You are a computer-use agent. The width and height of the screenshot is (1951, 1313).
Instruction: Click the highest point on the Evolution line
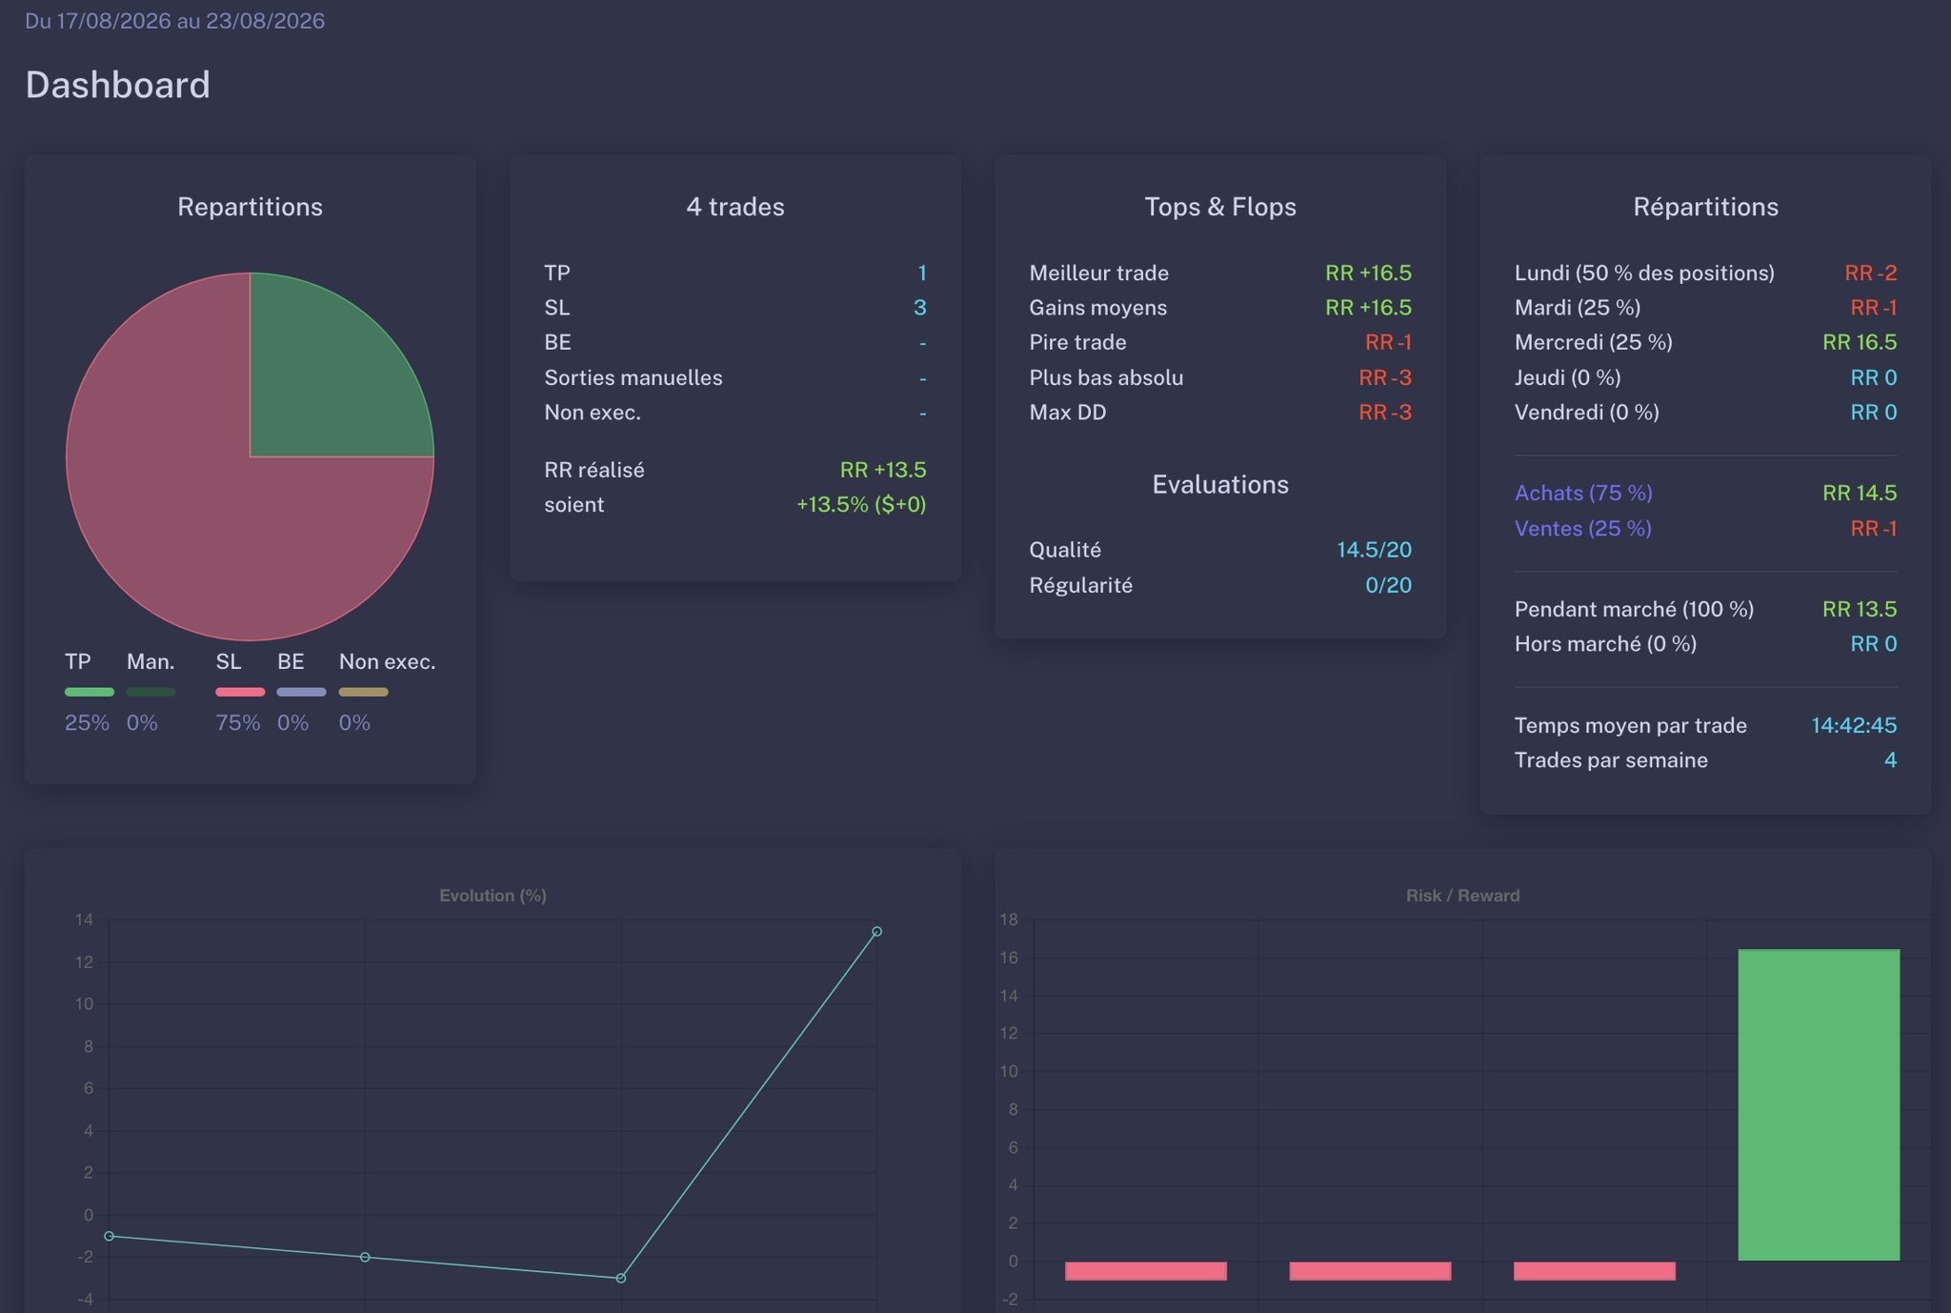[876, 931]
